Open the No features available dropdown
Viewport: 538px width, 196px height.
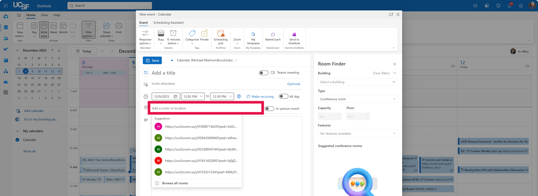point(358,133)
